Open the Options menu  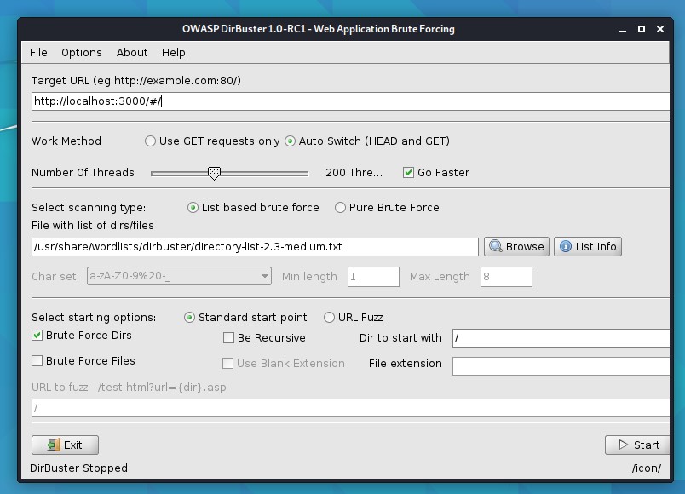coord(82,52)
